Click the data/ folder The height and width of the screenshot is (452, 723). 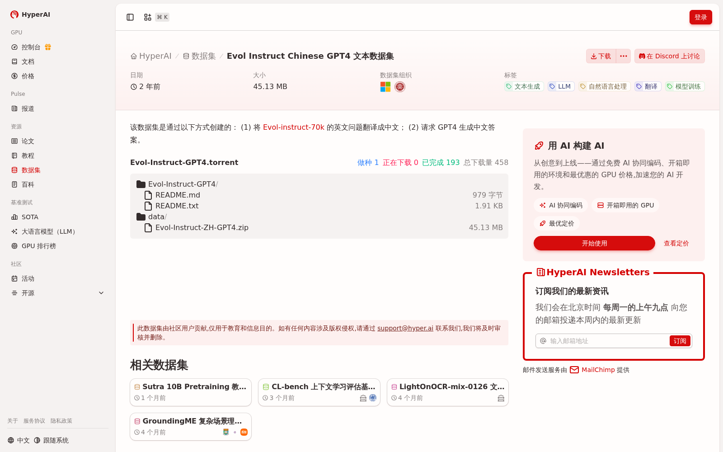pyautogui.click(x=152, y=217)
